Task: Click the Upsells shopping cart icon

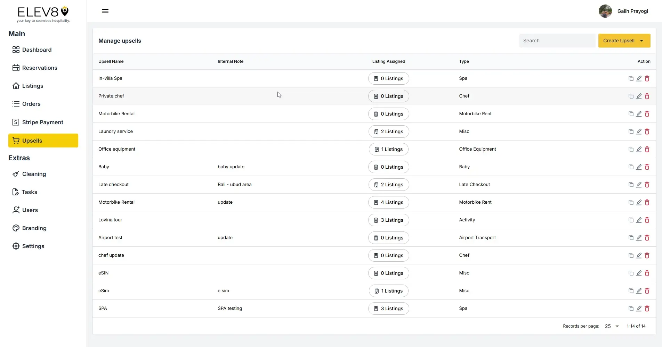Action: point(16,141)
